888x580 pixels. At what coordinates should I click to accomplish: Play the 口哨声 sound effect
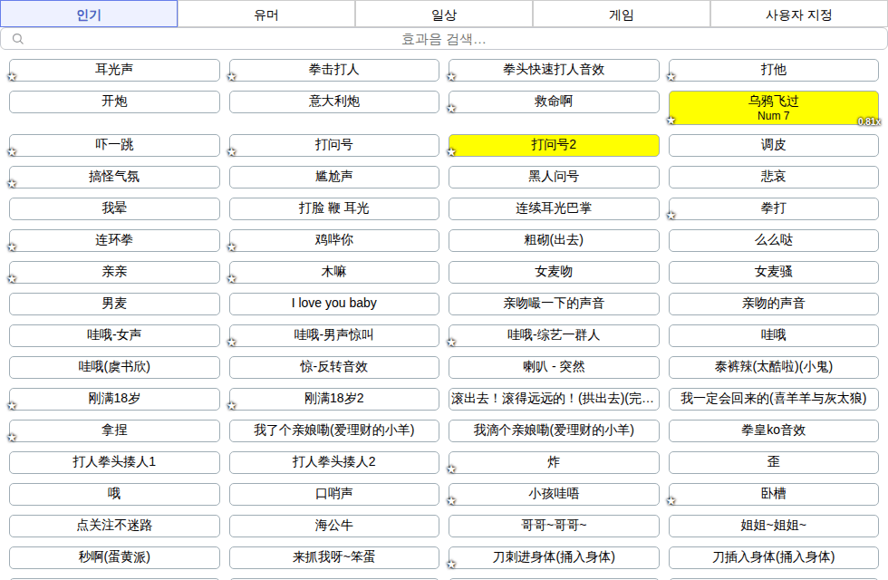click(x=334, y=494)
